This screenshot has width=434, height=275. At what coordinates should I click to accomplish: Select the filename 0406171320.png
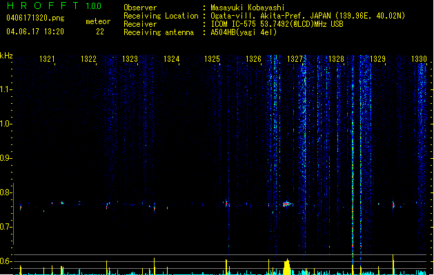click(35, 18)
